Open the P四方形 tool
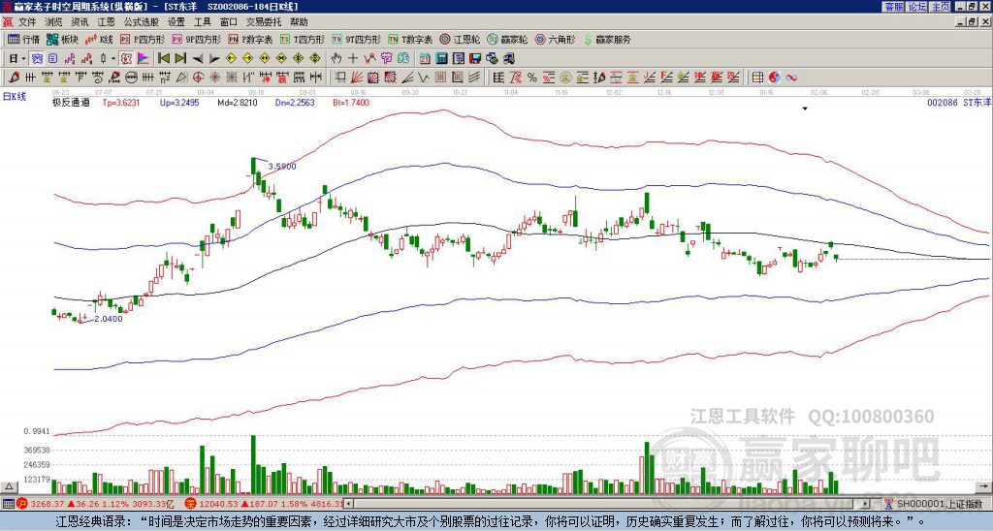Image resolution: width=993 pixels, height=531 pixels. (143, 39)
